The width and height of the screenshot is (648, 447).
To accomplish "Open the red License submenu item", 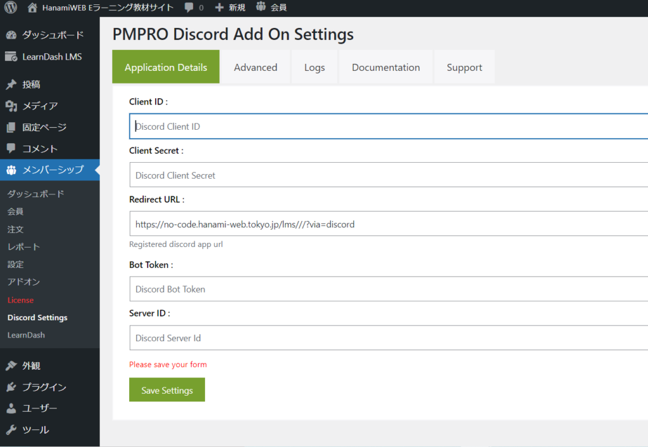I will point(20,300).
